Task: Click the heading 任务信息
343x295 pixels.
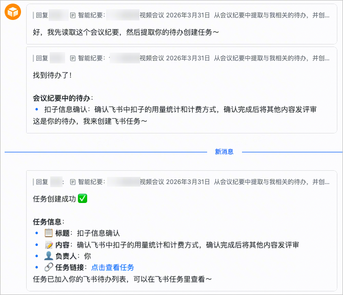Action: pyautogui.click(x=49, y=222)
